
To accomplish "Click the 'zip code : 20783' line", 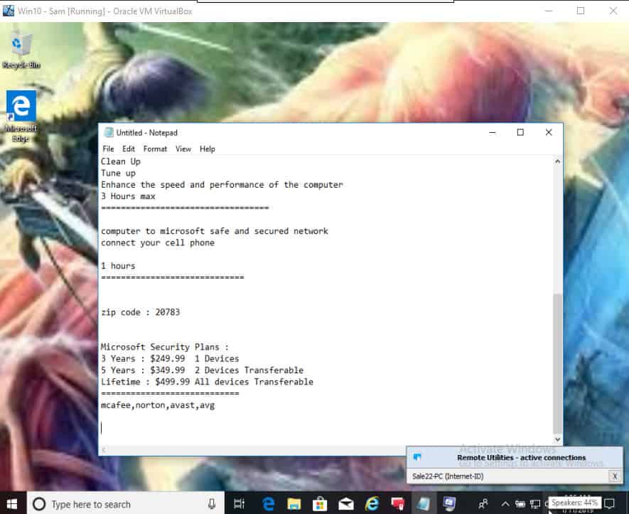I will (x=141, y=312).
